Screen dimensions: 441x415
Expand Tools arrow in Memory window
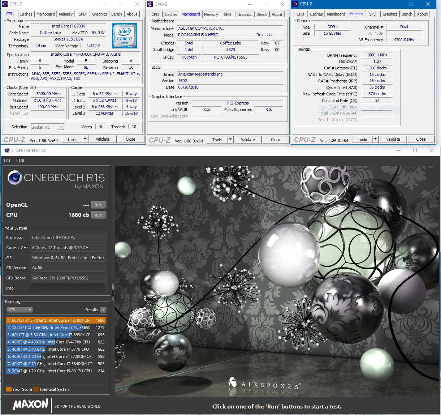coord(375,139)
